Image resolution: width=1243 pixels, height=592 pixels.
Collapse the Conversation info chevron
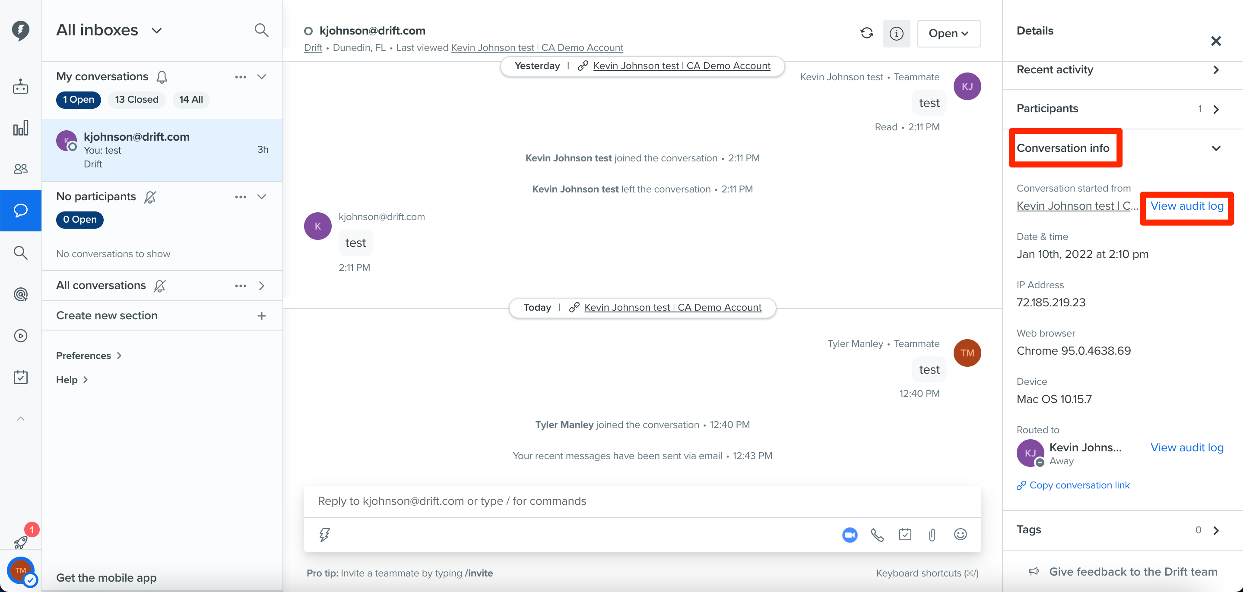tap(1216, 148)
